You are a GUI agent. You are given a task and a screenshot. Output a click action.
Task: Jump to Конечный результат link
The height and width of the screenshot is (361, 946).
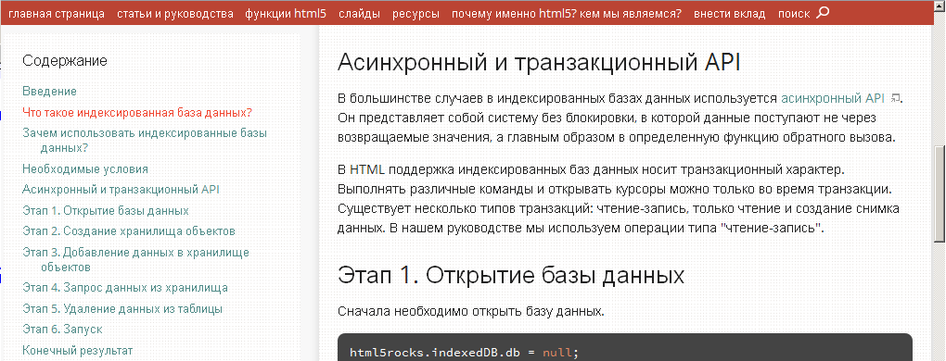coord(77,350)
